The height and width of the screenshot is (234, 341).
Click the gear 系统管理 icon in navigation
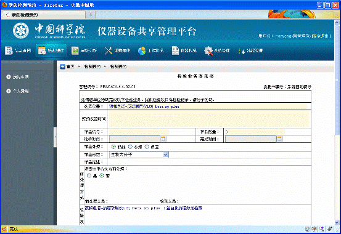[208, 50]
